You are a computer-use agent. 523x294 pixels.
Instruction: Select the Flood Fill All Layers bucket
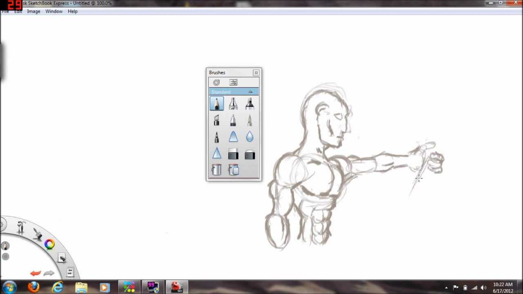coord(233,169)
